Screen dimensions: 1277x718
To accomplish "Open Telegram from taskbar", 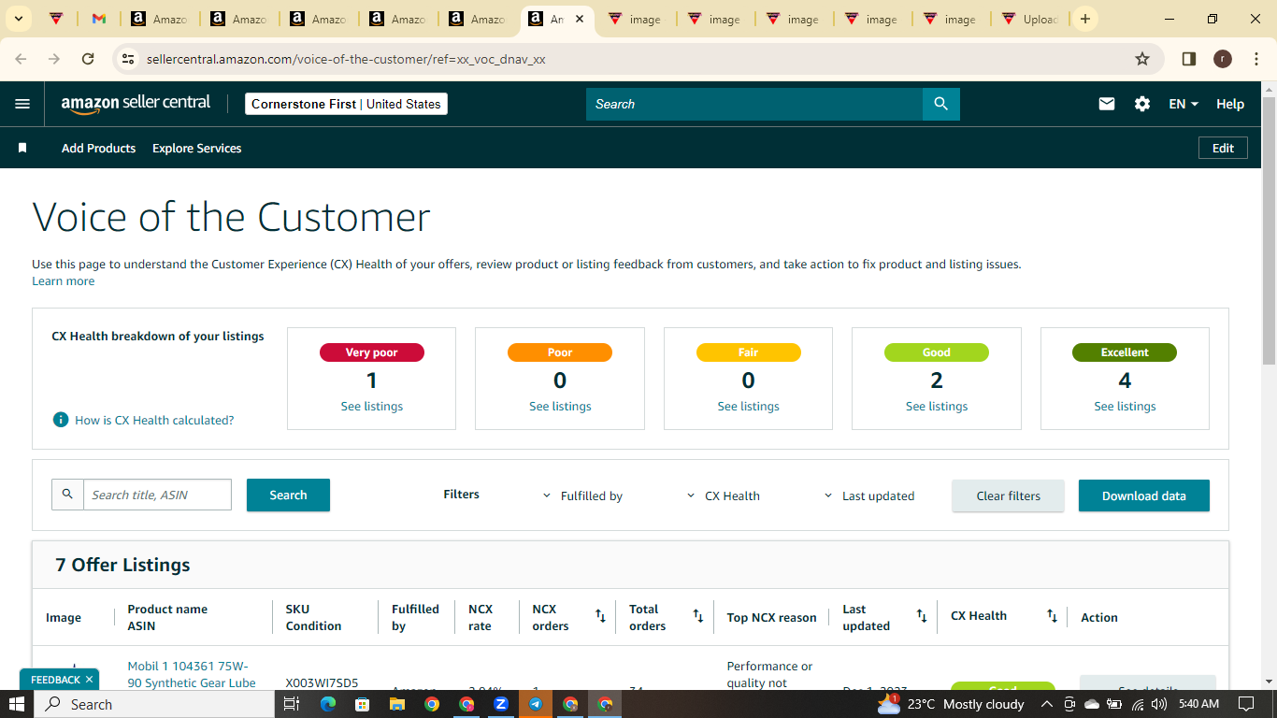I will pyautogui.click(x=536, y=704).
